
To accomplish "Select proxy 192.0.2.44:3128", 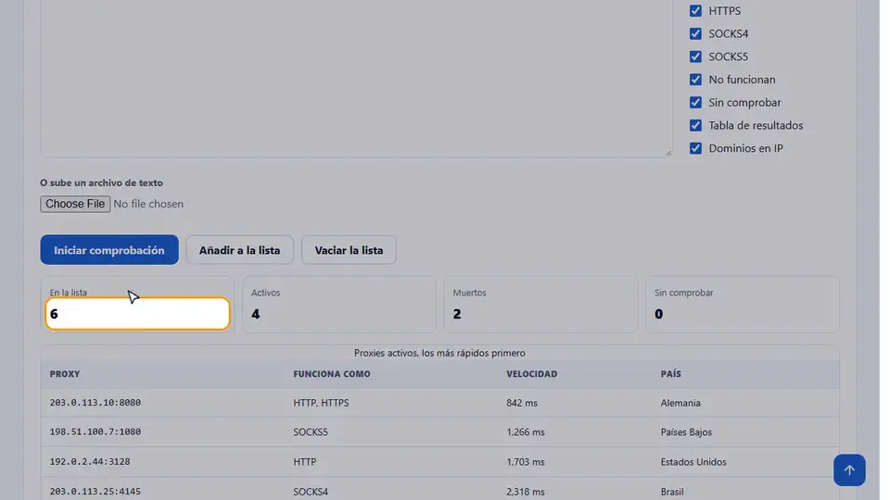I will (90, 461).
